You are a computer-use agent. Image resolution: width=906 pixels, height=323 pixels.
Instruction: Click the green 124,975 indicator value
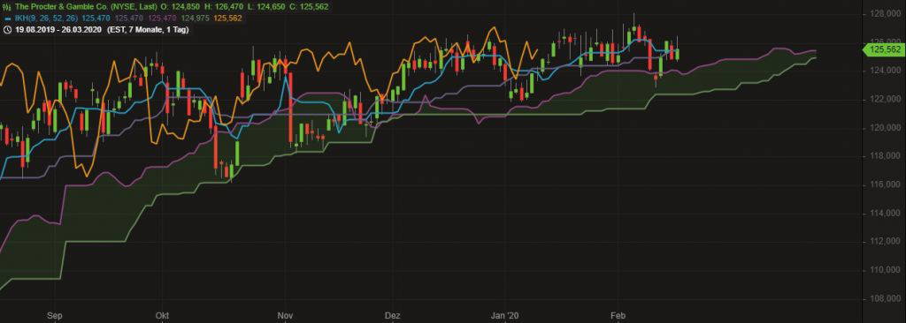[x=196, y=19]
